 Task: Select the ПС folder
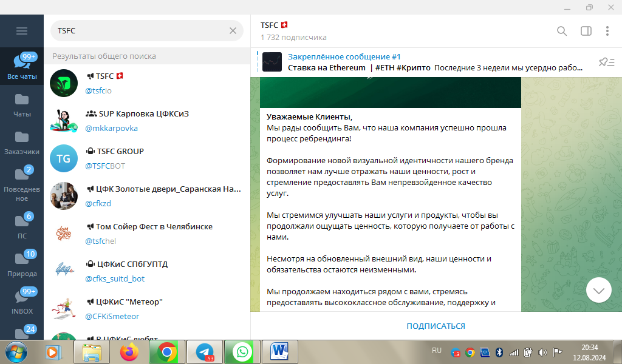22,226
